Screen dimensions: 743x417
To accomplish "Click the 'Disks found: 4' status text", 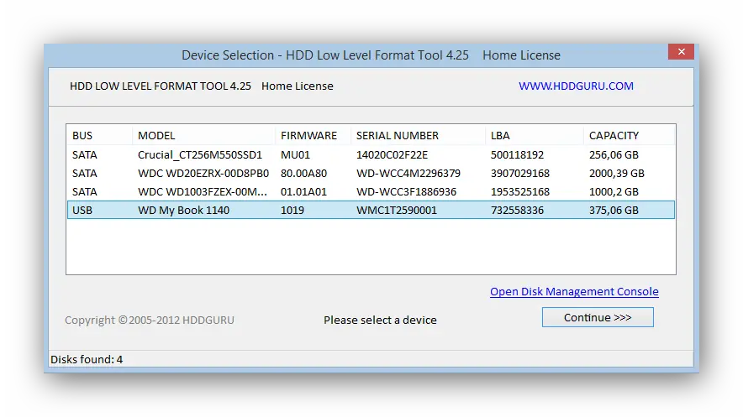I will click(87, 359).
